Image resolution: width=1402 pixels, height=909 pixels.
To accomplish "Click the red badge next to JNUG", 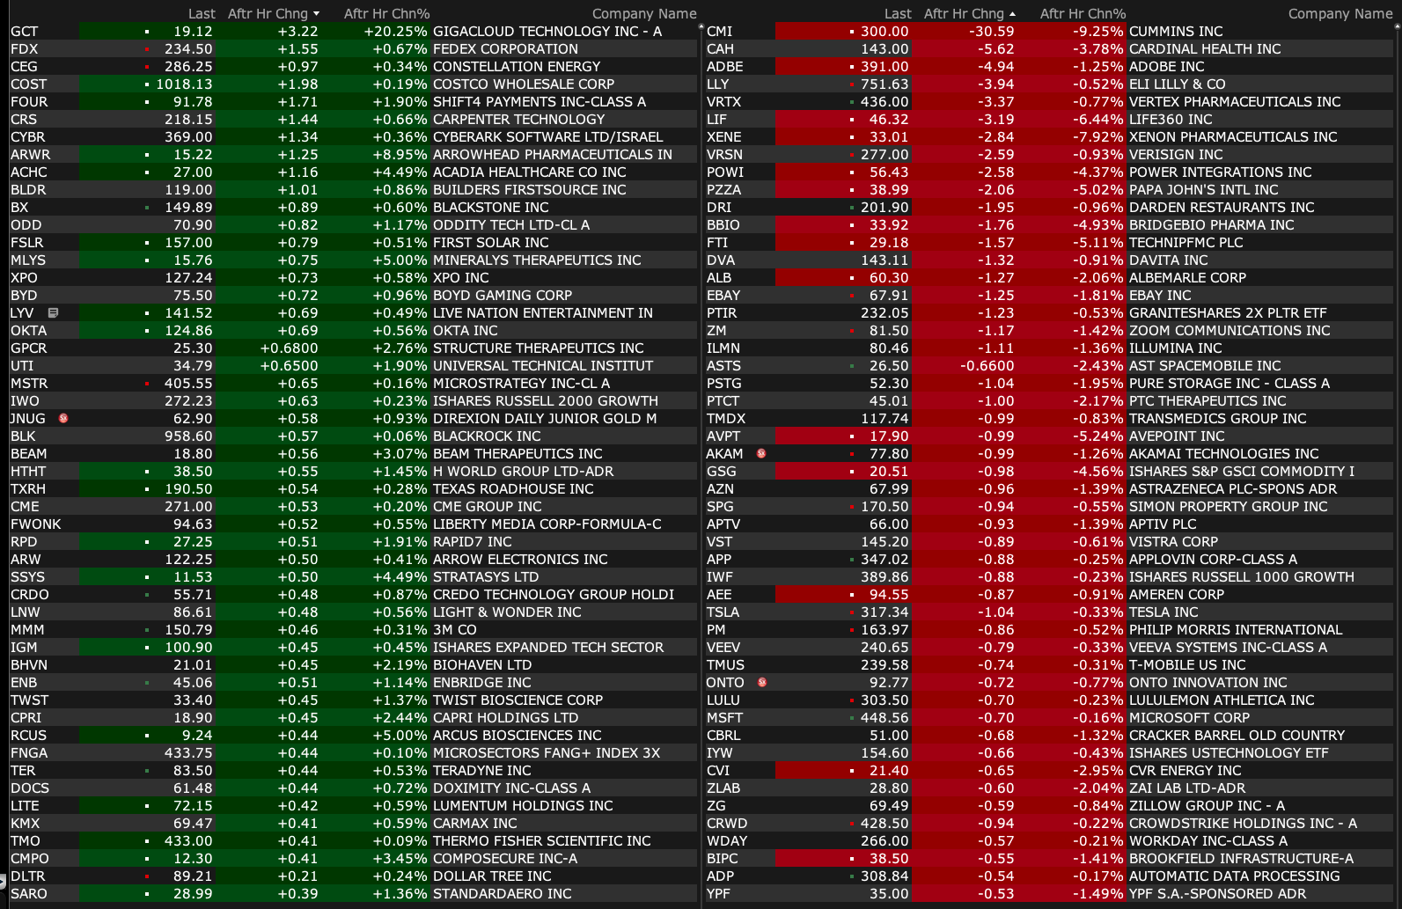I will coord(63,418).
